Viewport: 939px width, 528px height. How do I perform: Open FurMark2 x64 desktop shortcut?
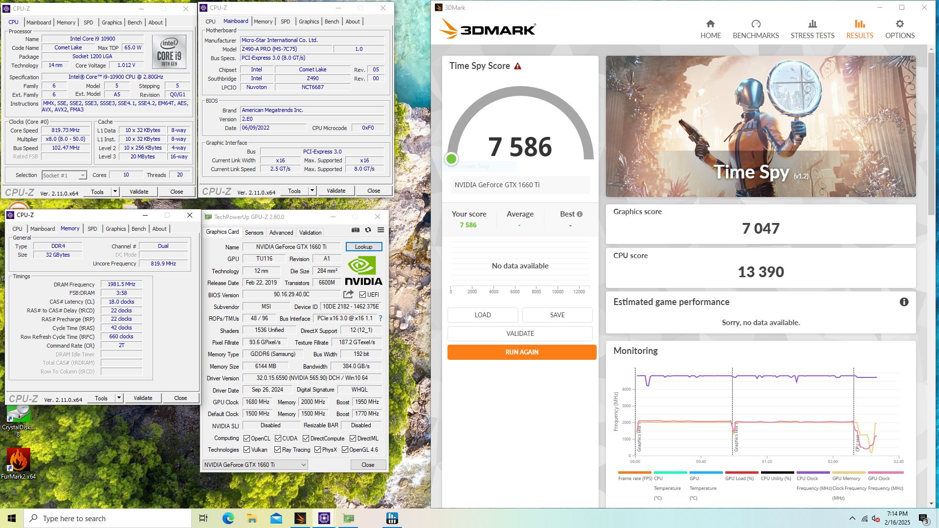(x=18, y=463)
